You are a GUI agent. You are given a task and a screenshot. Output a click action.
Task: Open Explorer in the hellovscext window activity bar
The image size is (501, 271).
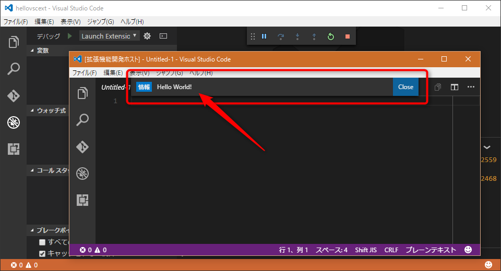click(14, 42)
